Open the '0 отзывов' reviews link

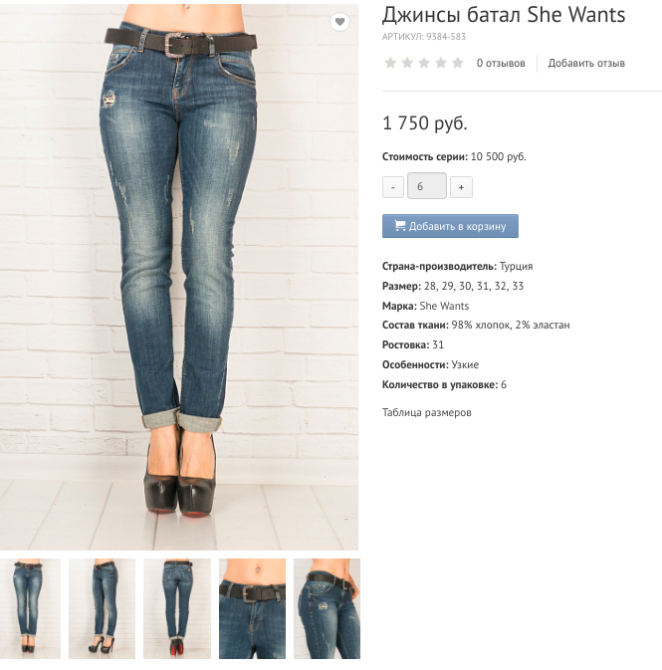(x=501, y=64)
